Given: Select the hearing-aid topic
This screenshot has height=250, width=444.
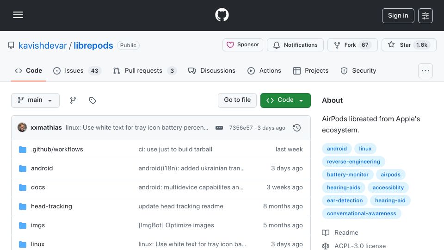Looking at the screenshot, I should 390,200.
